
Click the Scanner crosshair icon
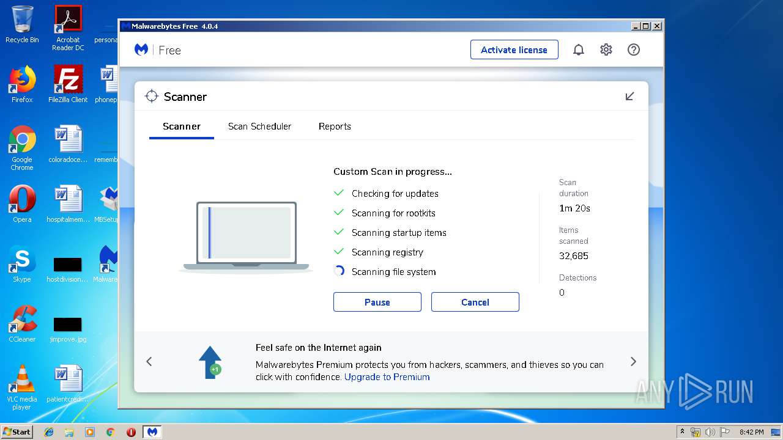[x=151, y=97]
